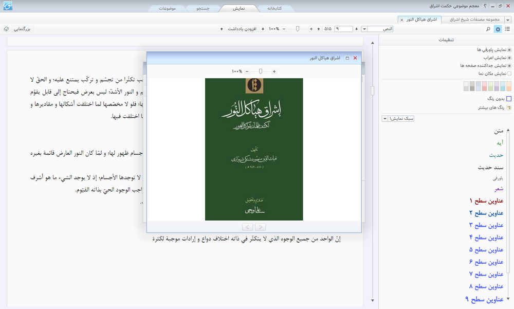Jump to next note arrow beside ۱۰۰%
Image resolution: width=514 pixels, height=309 pixels.
[x=263, y=29]
